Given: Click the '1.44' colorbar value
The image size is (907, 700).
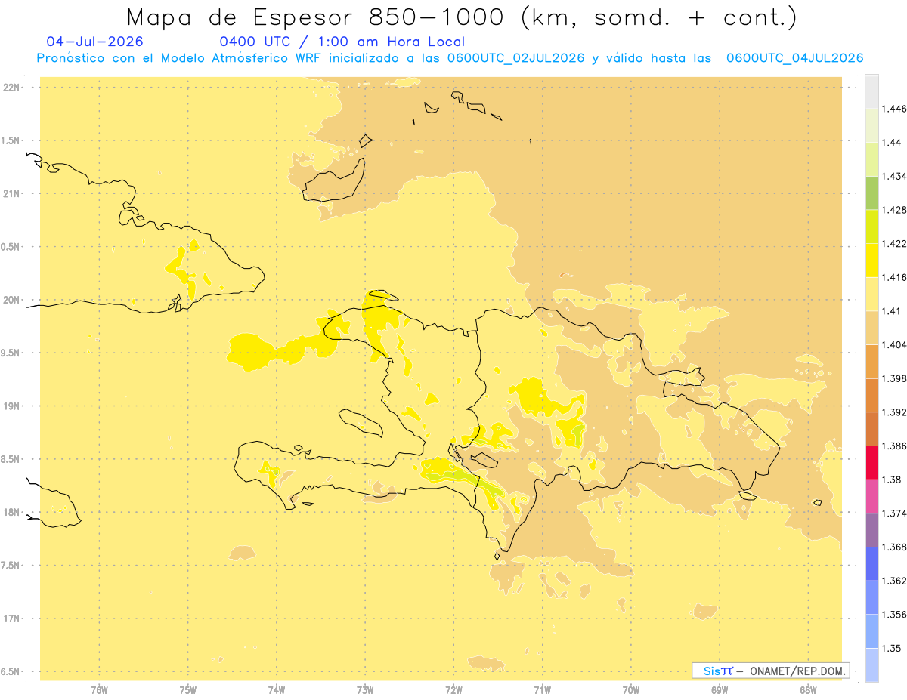Looking at the screenshot, I should (891, 142).
